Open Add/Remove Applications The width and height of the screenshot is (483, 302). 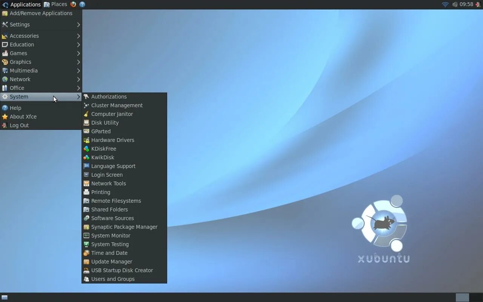tap(41, 13)
